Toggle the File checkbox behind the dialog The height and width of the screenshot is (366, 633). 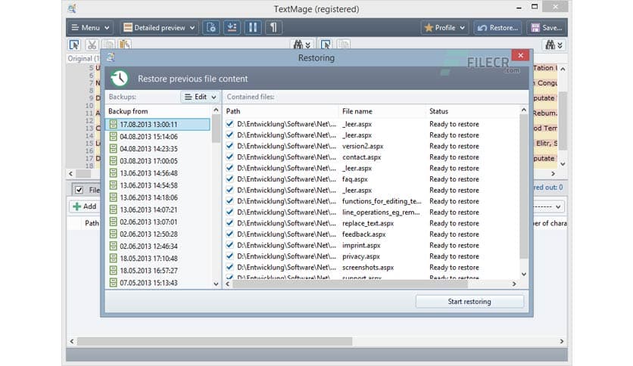(x=79, y=190)
